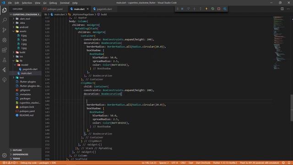This screenshot has width=293, height=165.
Task: Open Dart DevTools widget inspector icon
Action: [x=225, y=9]
